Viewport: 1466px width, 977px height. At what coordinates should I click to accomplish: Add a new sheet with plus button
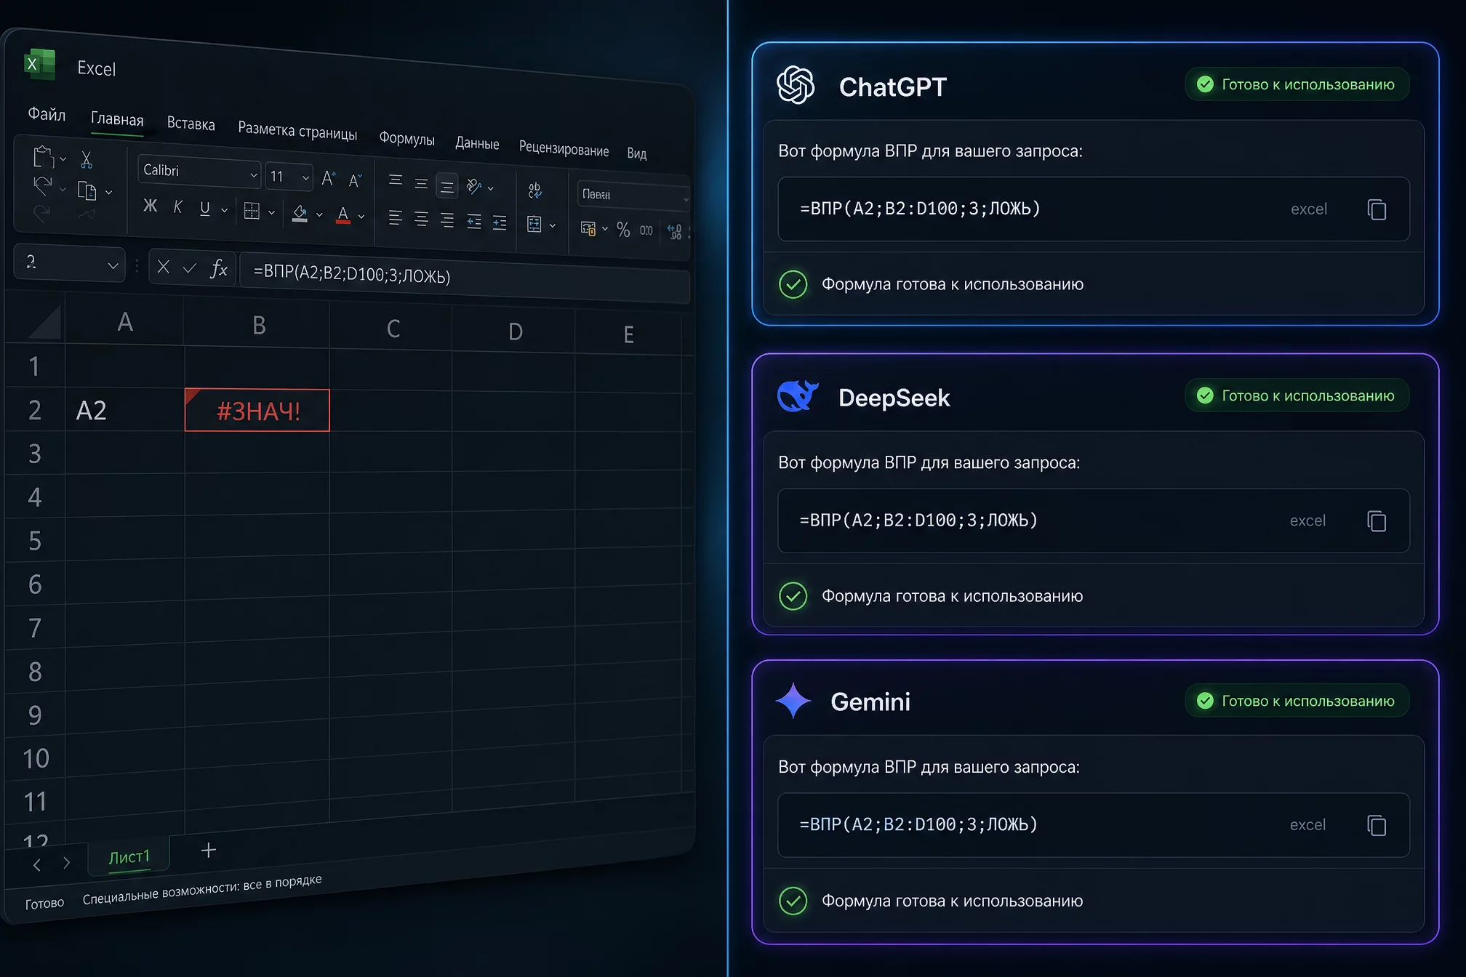pyautogui.click(x=209, y=850)
